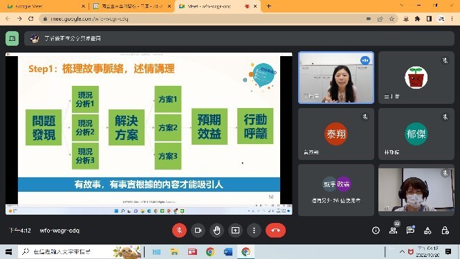The image size is (460, 259).
Task: Reload the Meet page
Action: tap(31, 19)
